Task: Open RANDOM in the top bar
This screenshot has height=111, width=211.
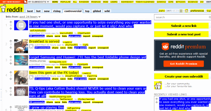Action: pos(84,2)
